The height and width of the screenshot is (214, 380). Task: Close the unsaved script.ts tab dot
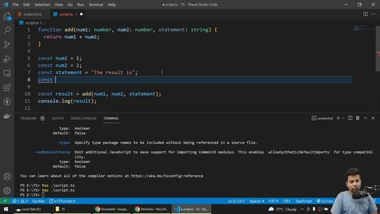81,14
